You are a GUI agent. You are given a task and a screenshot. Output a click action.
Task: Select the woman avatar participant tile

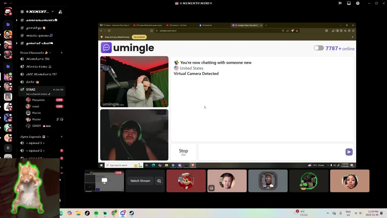click(350, 181)
